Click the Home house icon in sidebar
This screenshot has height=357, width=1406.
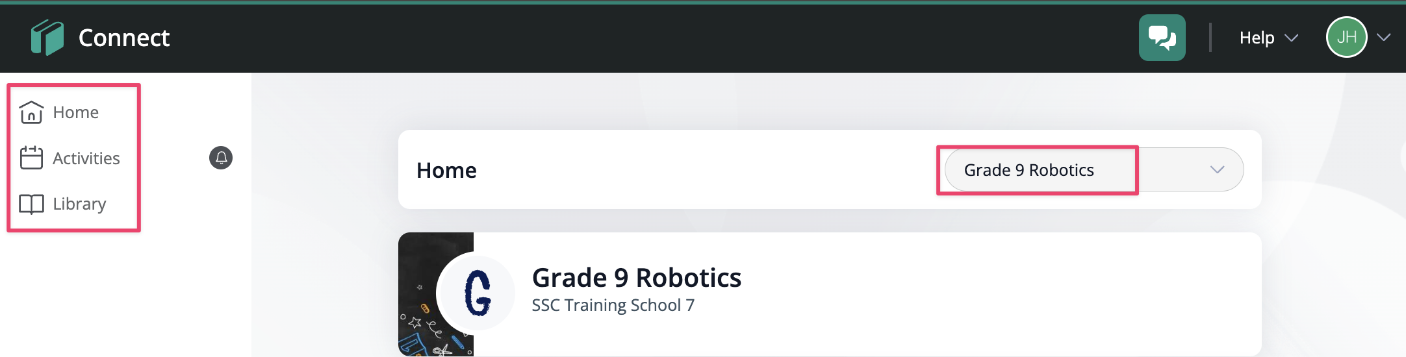[31, 112]
